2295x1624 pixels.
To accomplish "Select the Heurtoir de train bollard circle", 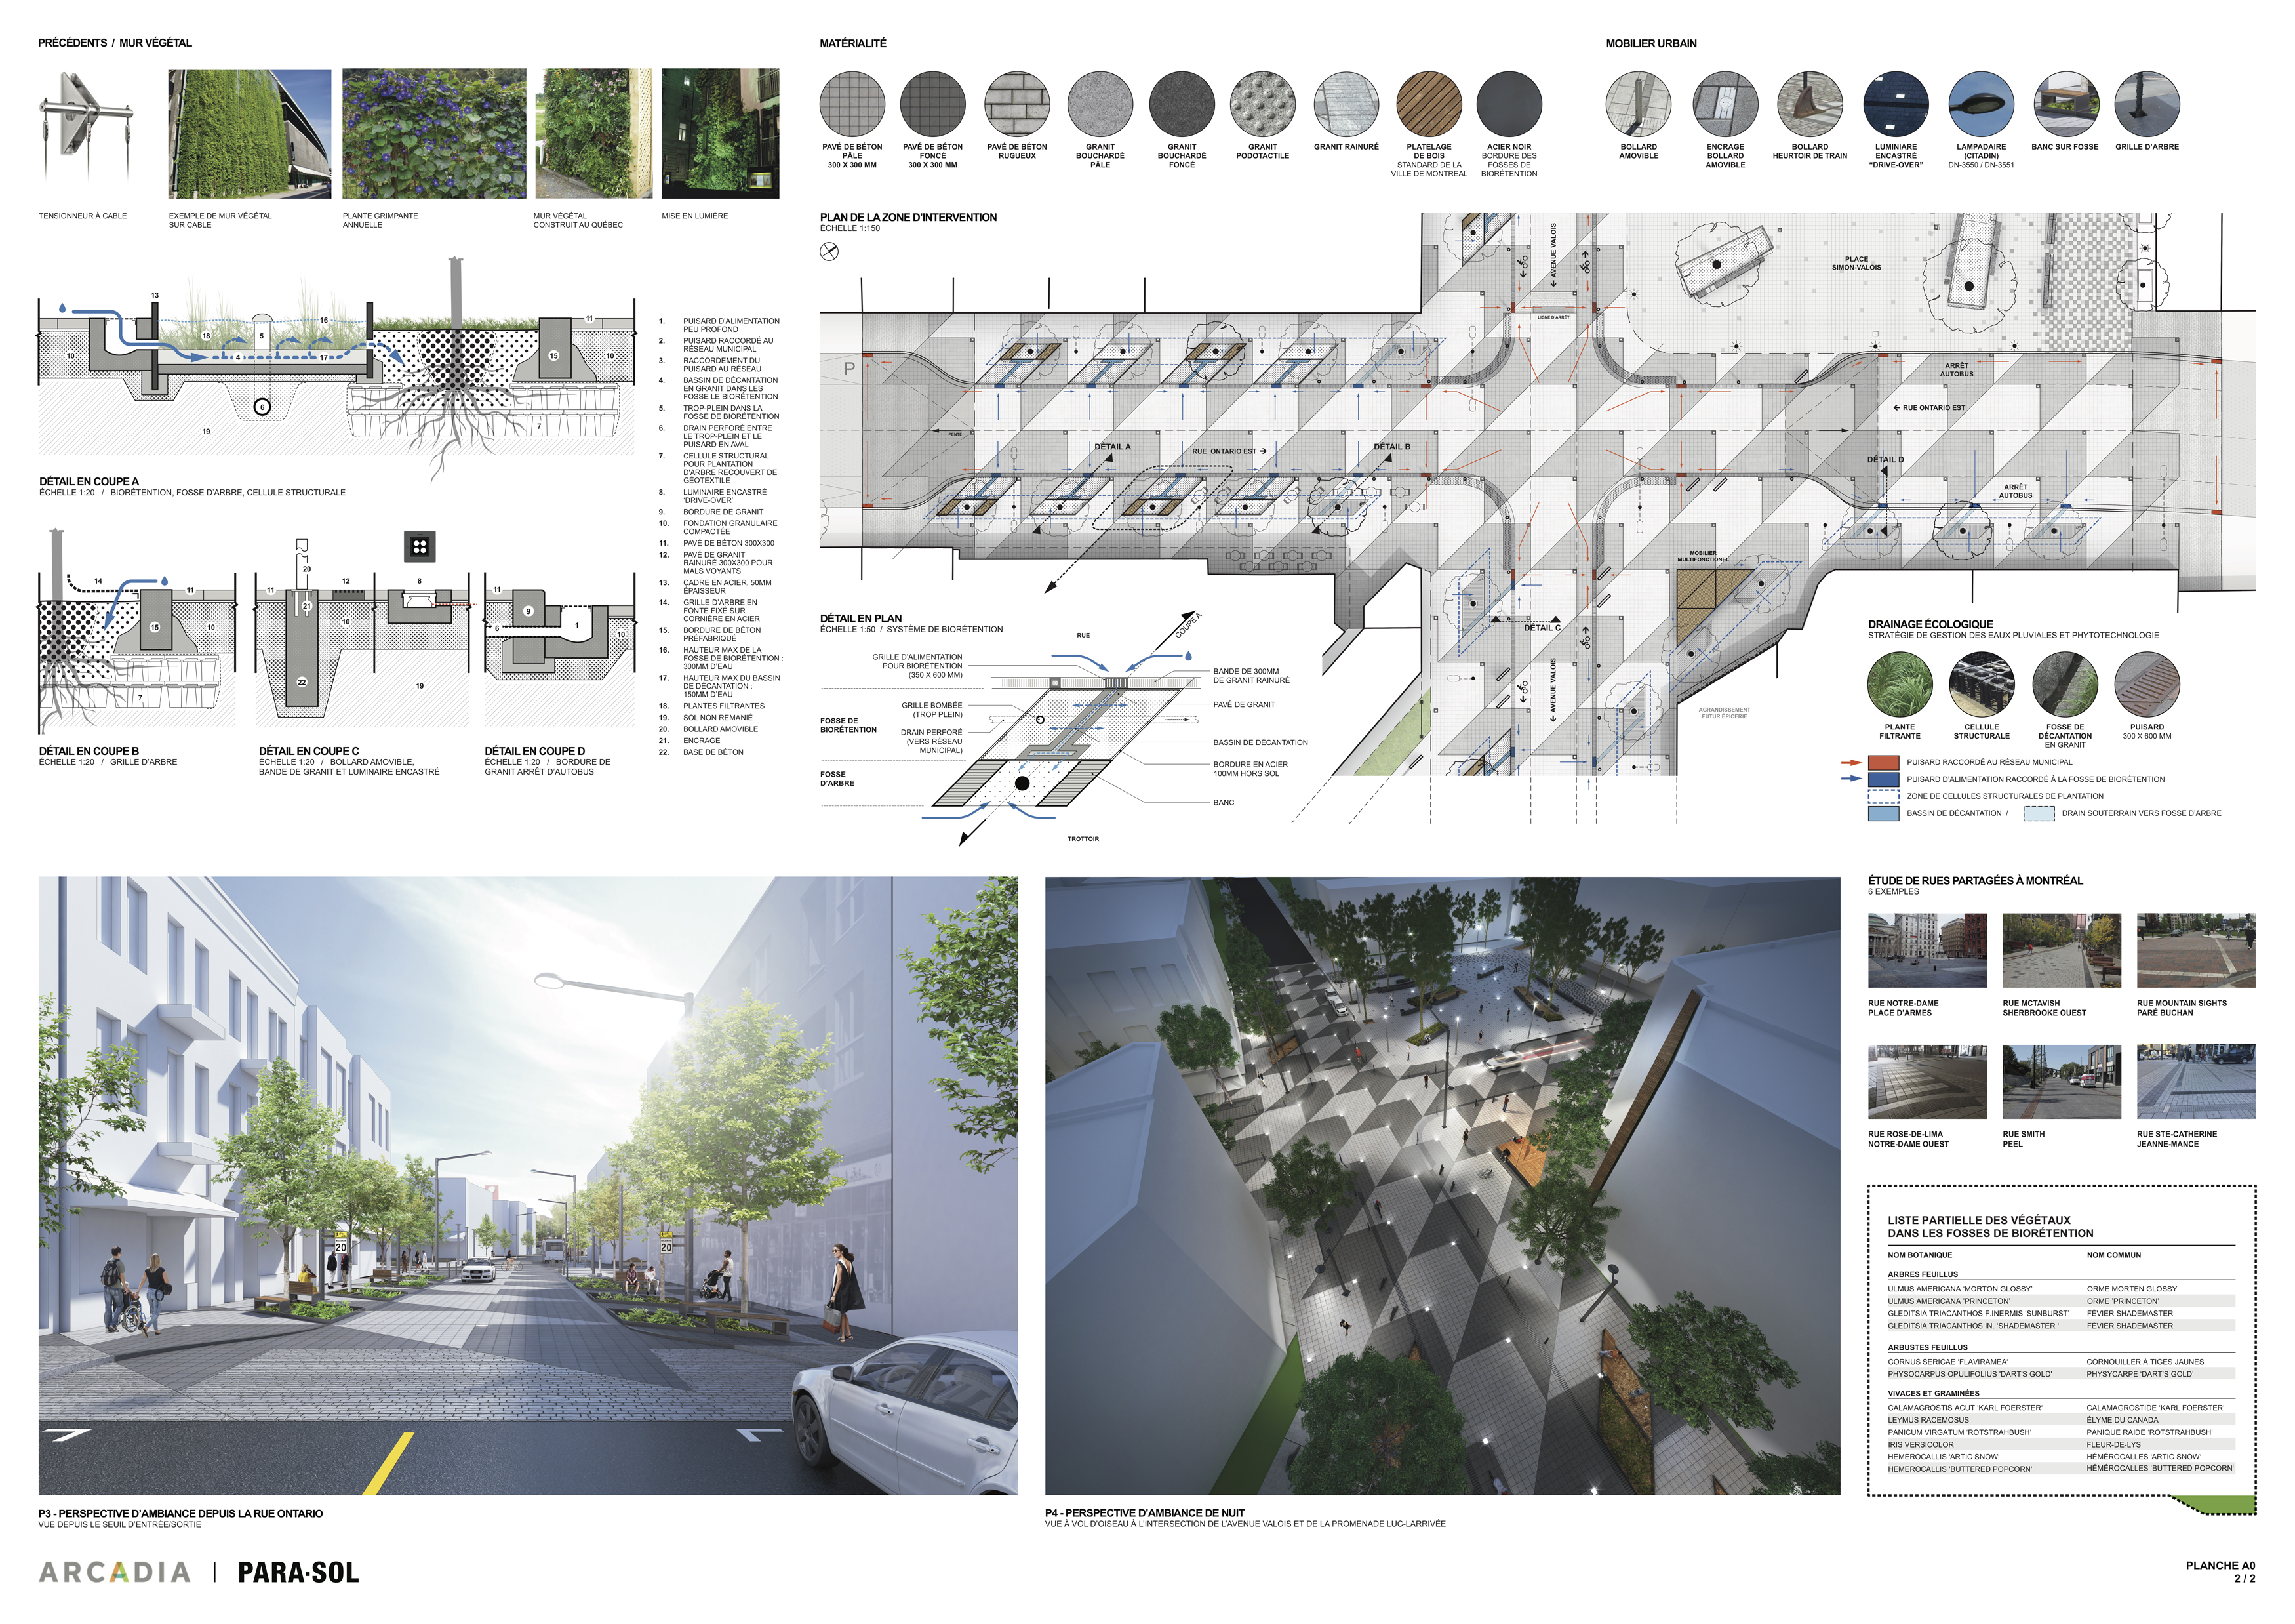I will (x=1810, y=104).
